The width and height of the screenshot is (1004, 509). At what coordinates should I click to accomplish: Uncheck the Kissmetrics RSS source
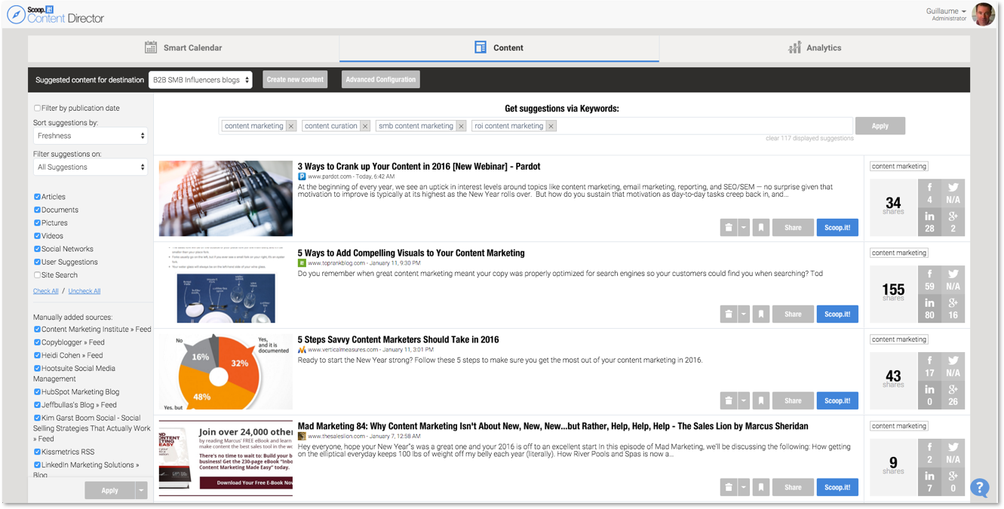coord(38,452)
